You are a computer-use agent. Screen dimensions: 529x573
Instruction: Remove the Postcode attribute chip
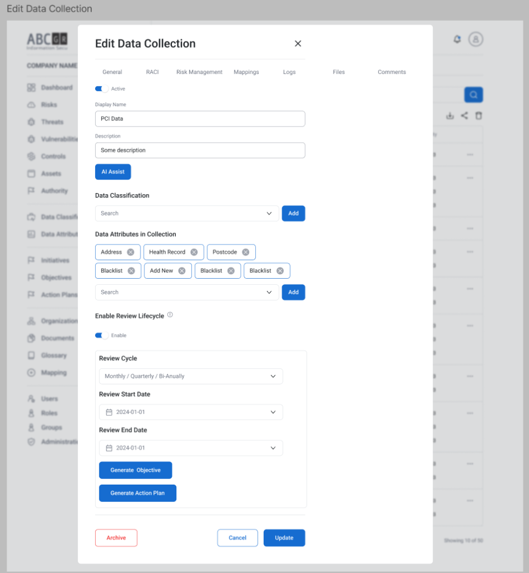coord(246,252)
